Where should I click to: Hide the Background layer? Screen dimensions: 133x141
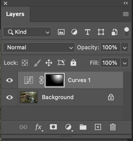pyautogui.click(x=9, y=97)
